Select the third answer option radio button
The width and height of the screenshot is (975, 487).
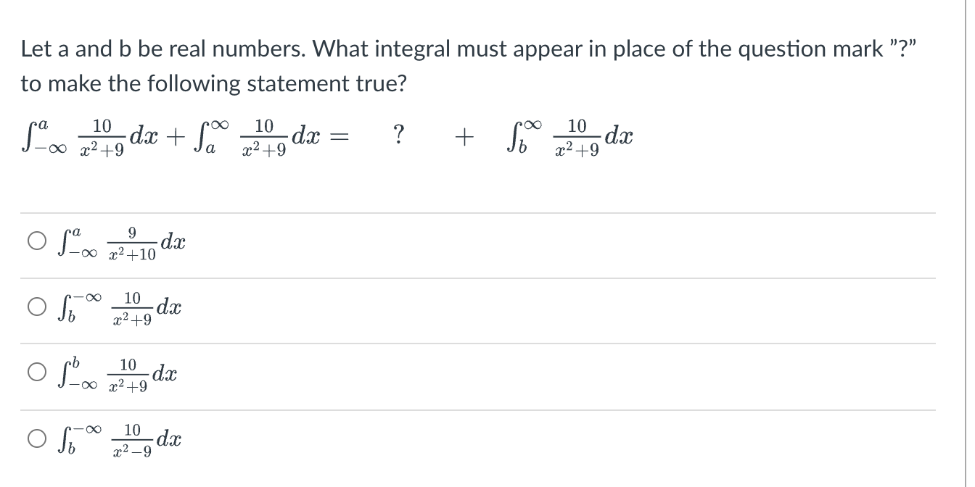[x=36, y=372]
